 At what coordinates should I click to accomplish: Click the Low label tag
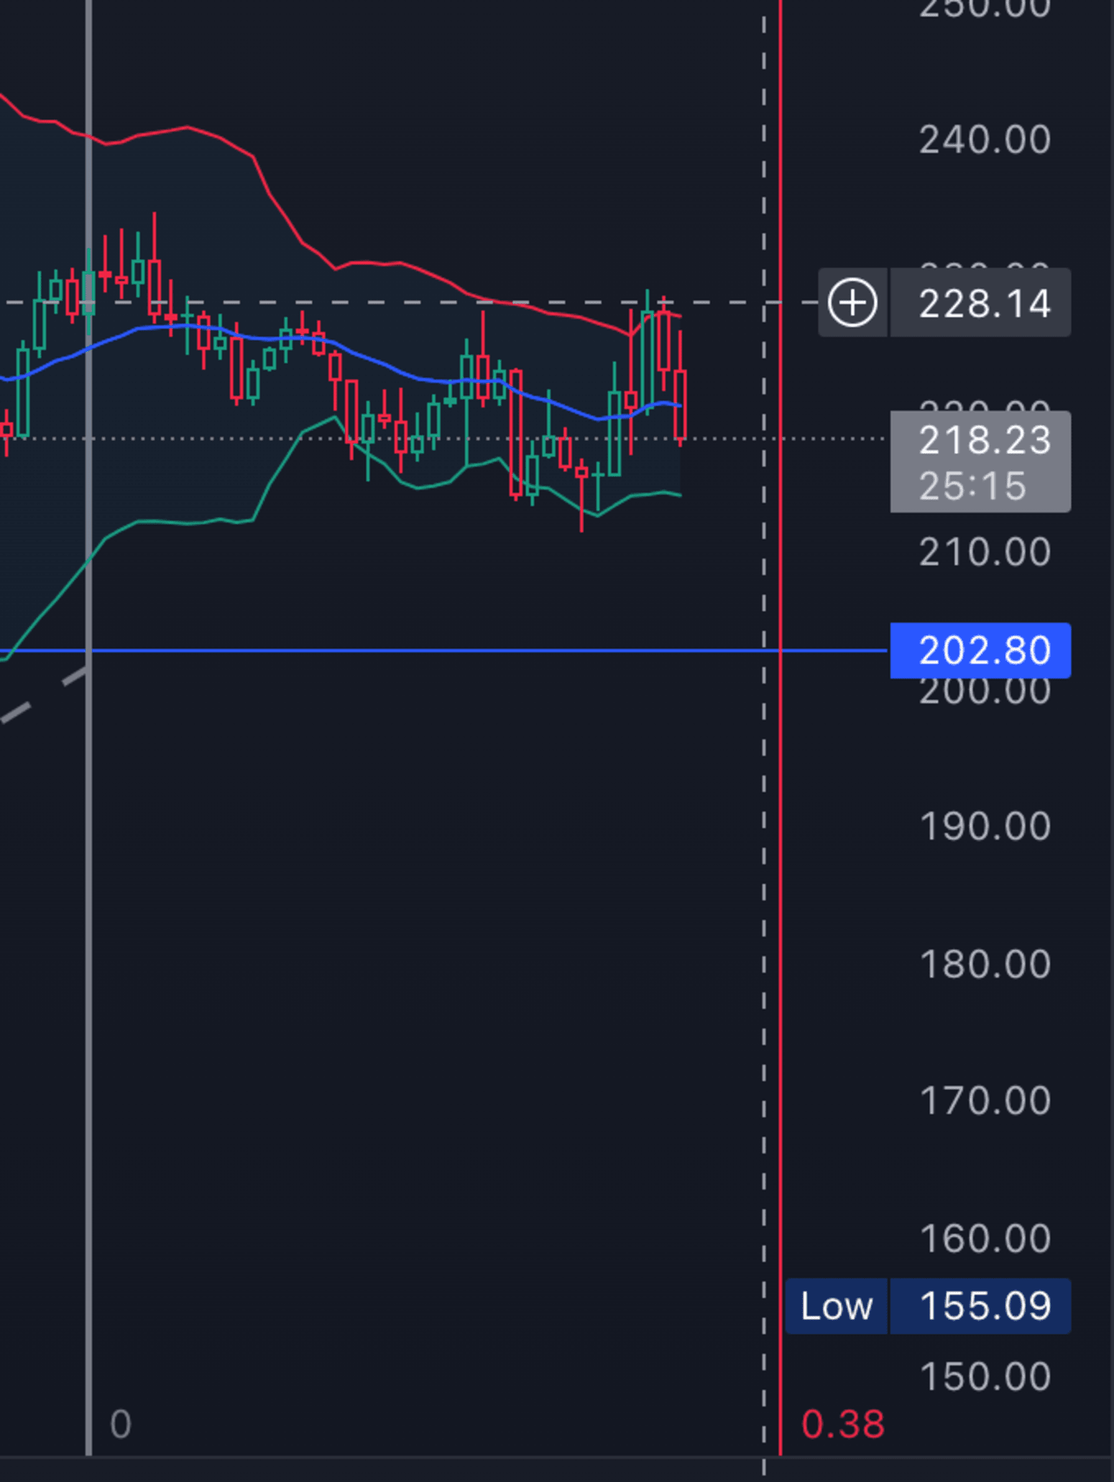tap(837, 1306)
